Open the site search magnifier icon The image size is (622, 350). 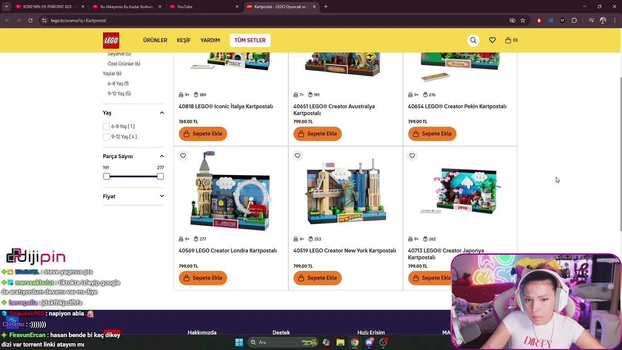pos(473,40)
